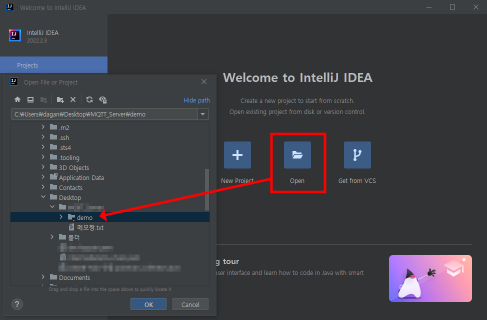The height and width of the screenshot is (320, 487).
Task: Select the .m2 folder
Action: [59, 127]
